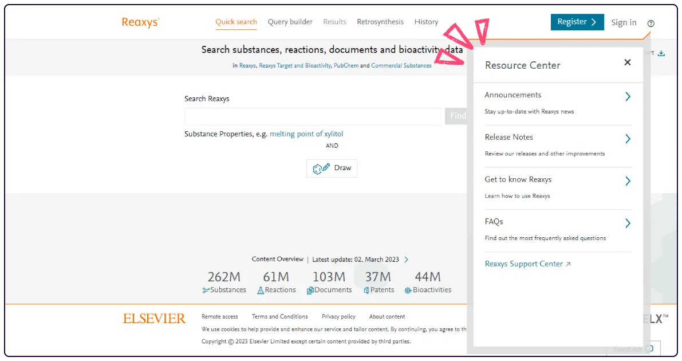The height and width of the screenshot is (361, 682).
Task: Open the Retrosynthesis tab
Action: click(380, 22)
